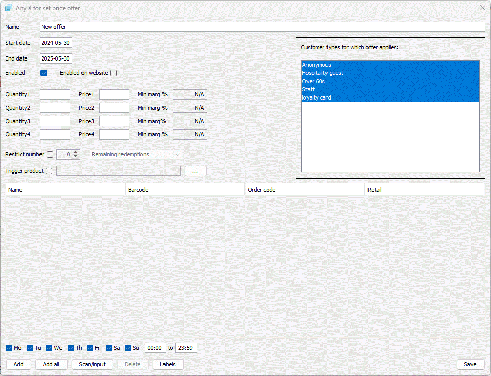
Task: Click the Min marg % field for Price2
Action: click(190, 108)
